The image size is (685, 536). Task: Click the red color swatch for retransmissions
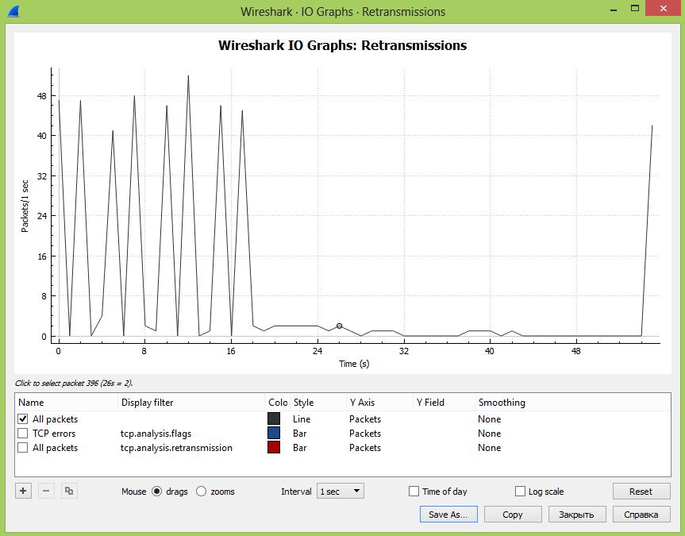pos(274,448)
